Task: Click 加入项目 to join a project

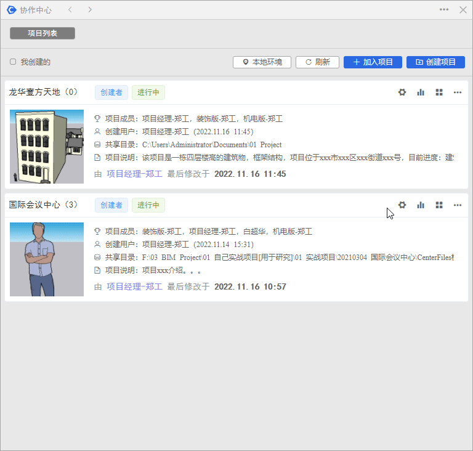Action: coord(373,62)
